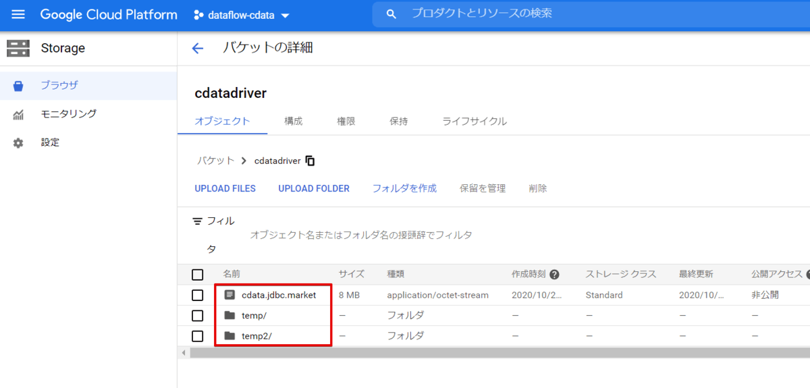
Task: Click the breadcrumb chevron after バケット
Action: (x=244, y=161)
